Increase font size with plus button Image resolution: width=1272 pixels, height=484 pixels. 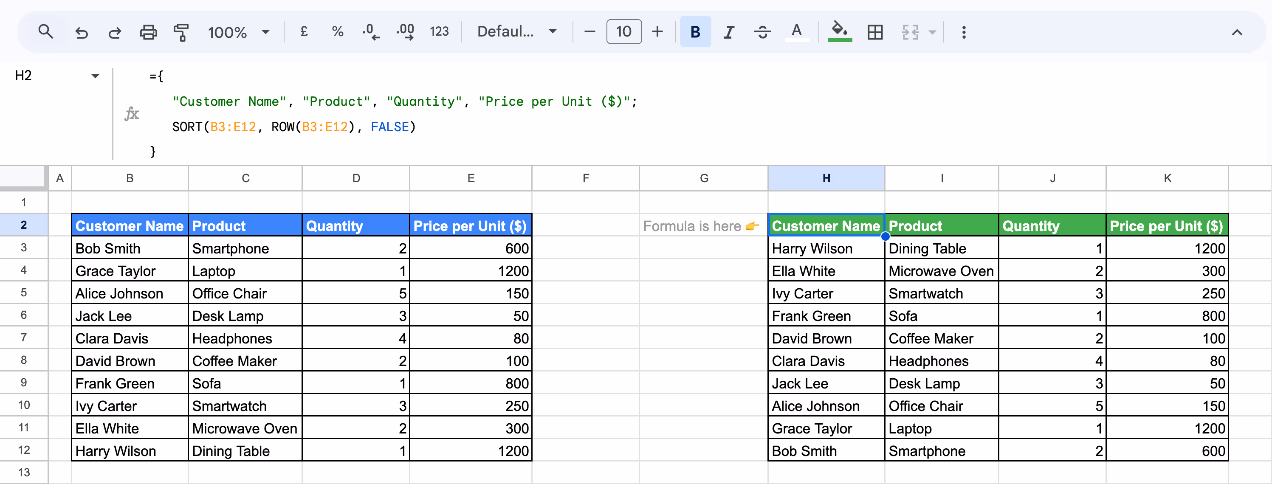(658, 31)
